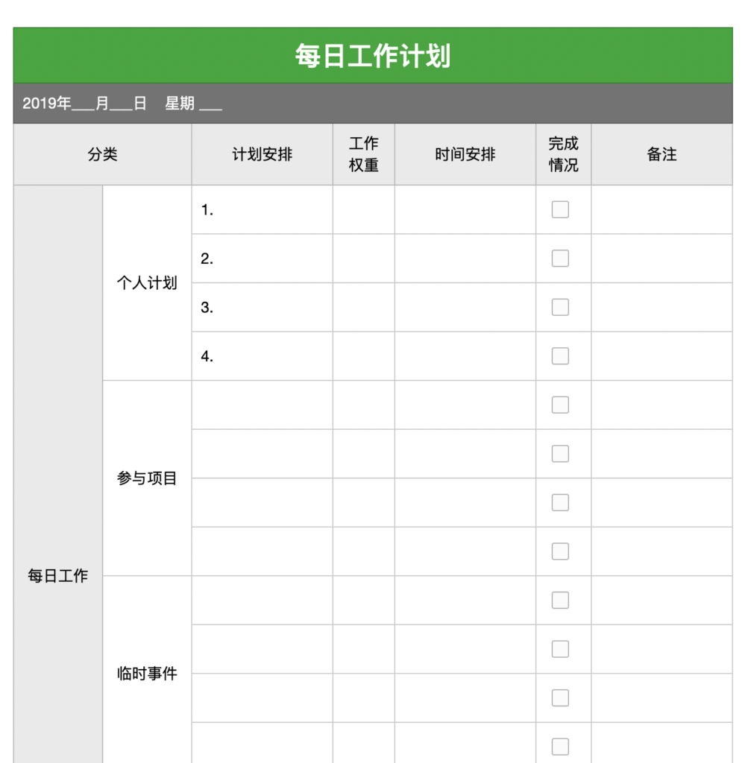
Task: Check the first 参与项目 row checkbox
Action: click(x=560, y=405)
